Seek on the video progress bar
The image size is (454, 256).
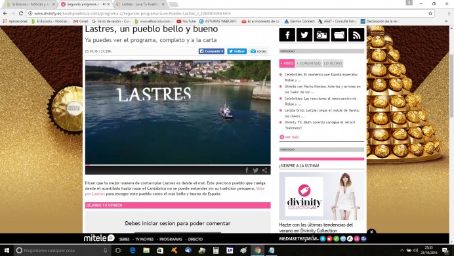[178, 165]
